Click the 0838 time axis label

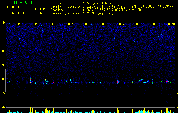click(x=138, y=24)
